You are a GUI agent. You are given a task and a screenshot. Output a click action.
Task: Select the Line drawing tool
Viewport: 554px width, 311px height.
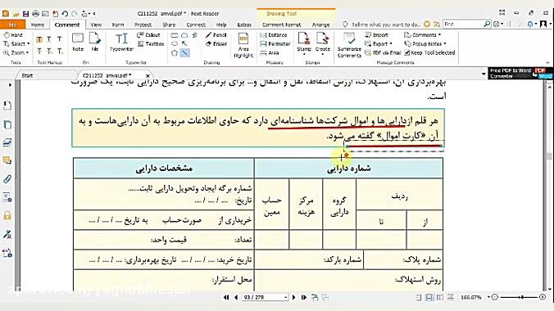tap(184, 53)
